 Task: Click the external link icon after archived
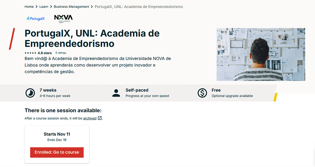(x=100, y=118)
